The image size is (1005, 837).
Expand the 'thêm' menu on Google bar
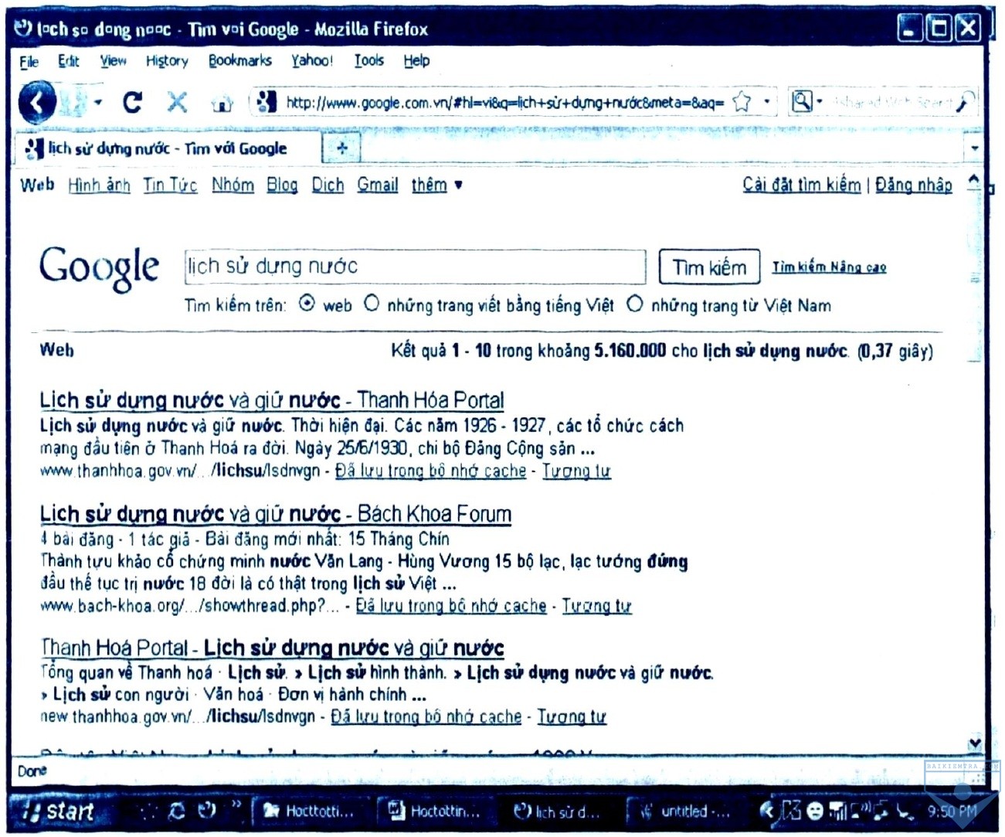(436, 185)
